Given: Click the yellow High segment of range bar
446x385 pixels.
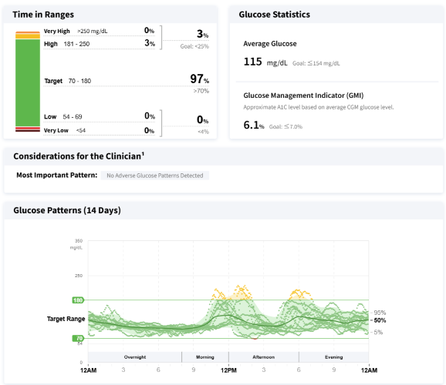Looking at the screenshot, I should (28, 36).
